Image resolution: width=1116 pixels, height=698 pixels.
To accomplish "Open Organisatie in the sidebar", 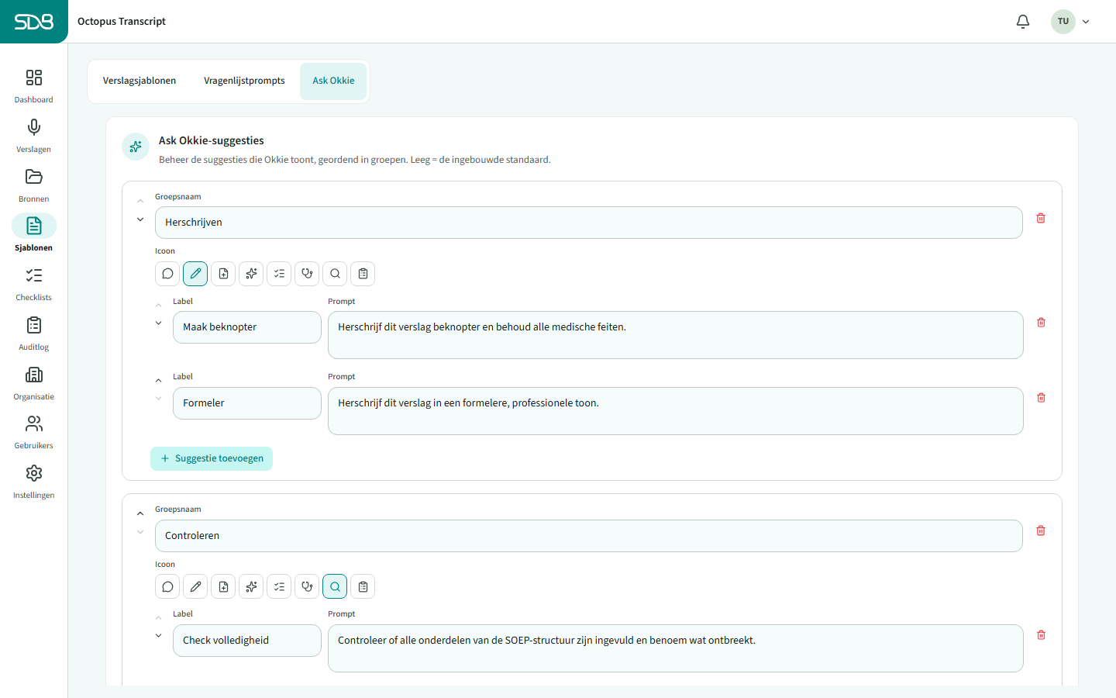I will [33, 382].
